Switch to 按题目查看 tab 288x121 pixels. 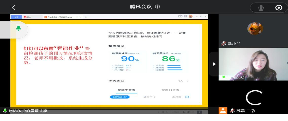(170, 90)
